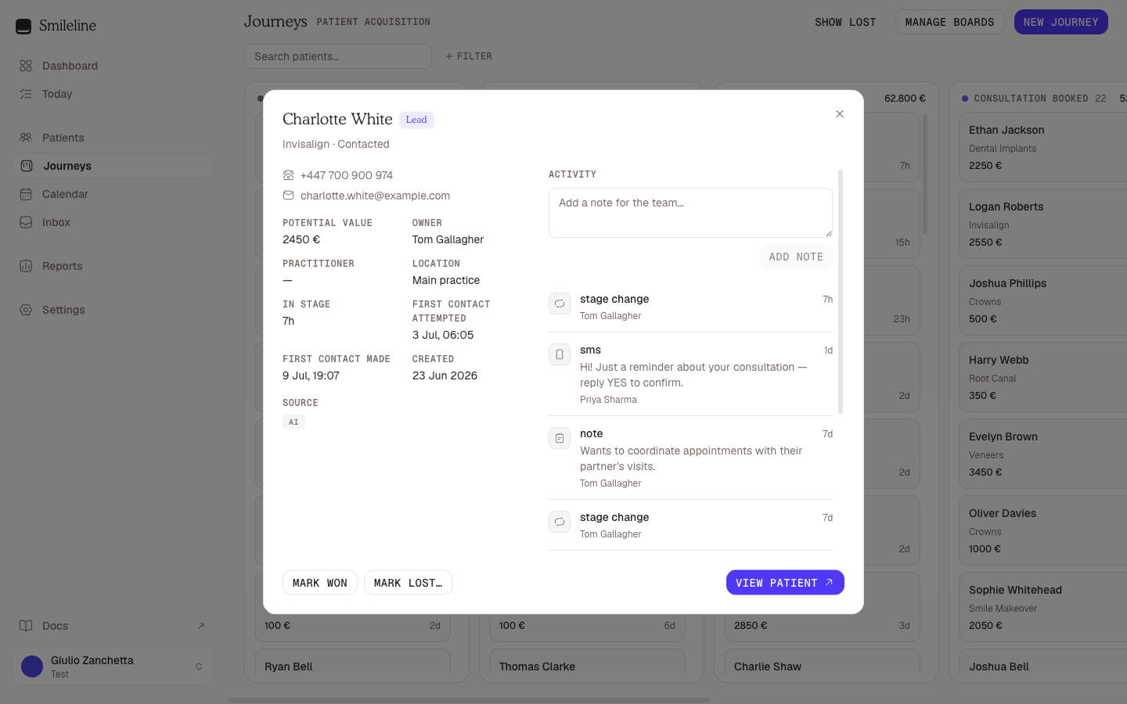Open Settings gear icon
The width and height of the screenshot is (1127, 704).
(x=26, y=310)
